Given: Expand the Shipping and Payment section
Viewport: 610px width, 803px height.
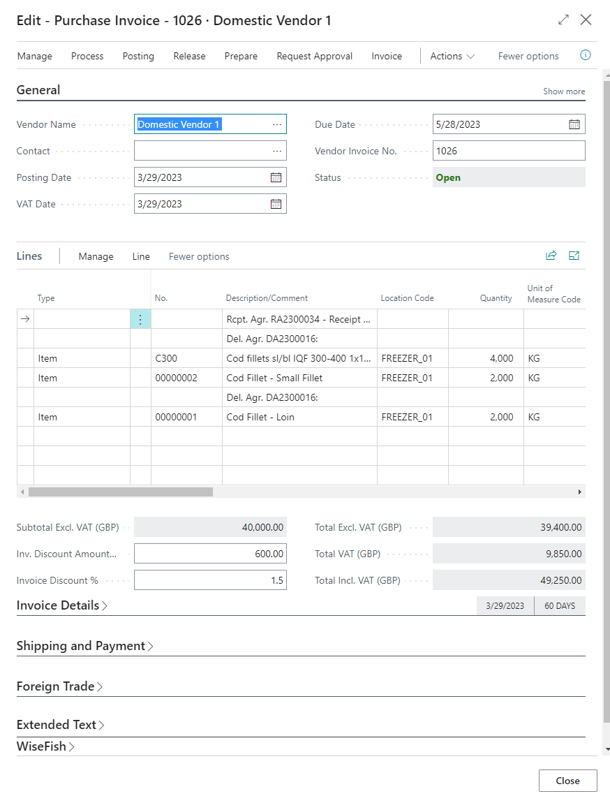Looking at the screenshot, I should [x=84, y=646].
